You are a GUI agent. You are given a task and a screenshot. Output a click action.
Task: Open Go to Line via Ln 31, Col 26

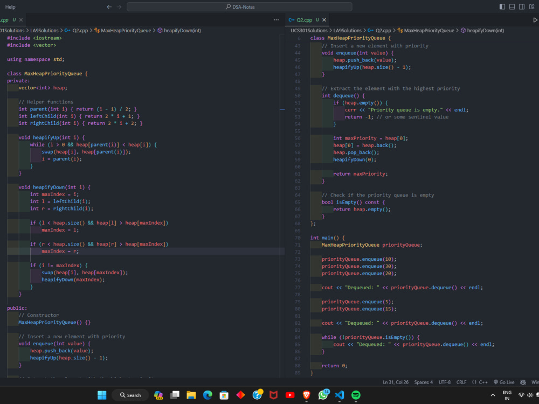point(396,382)
